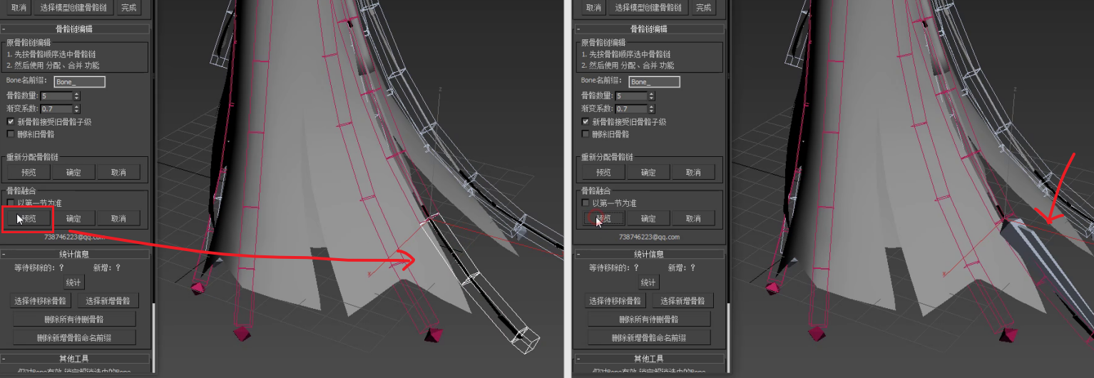Image resolution: width=1094 pixels, height=378 pixels.
Task: Click 删除新增骨骼命名前缀 button in left screenshot
Action: 73,337
